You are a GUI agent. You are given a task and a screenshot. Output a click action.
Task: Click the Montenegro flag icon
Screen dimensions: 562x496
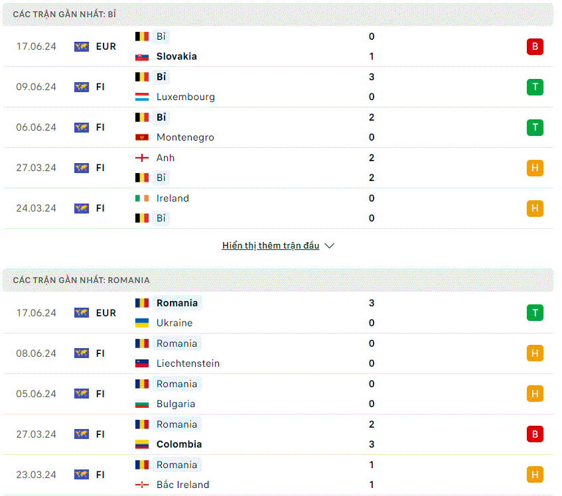(x=142, y=137)
